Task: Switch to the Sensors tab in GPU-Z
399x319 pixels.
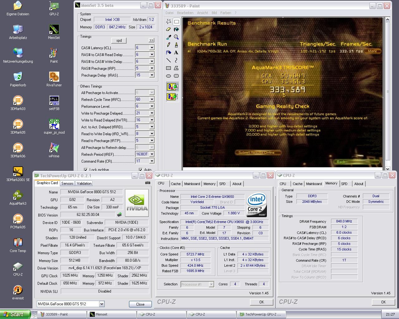Action: point(67,183)
